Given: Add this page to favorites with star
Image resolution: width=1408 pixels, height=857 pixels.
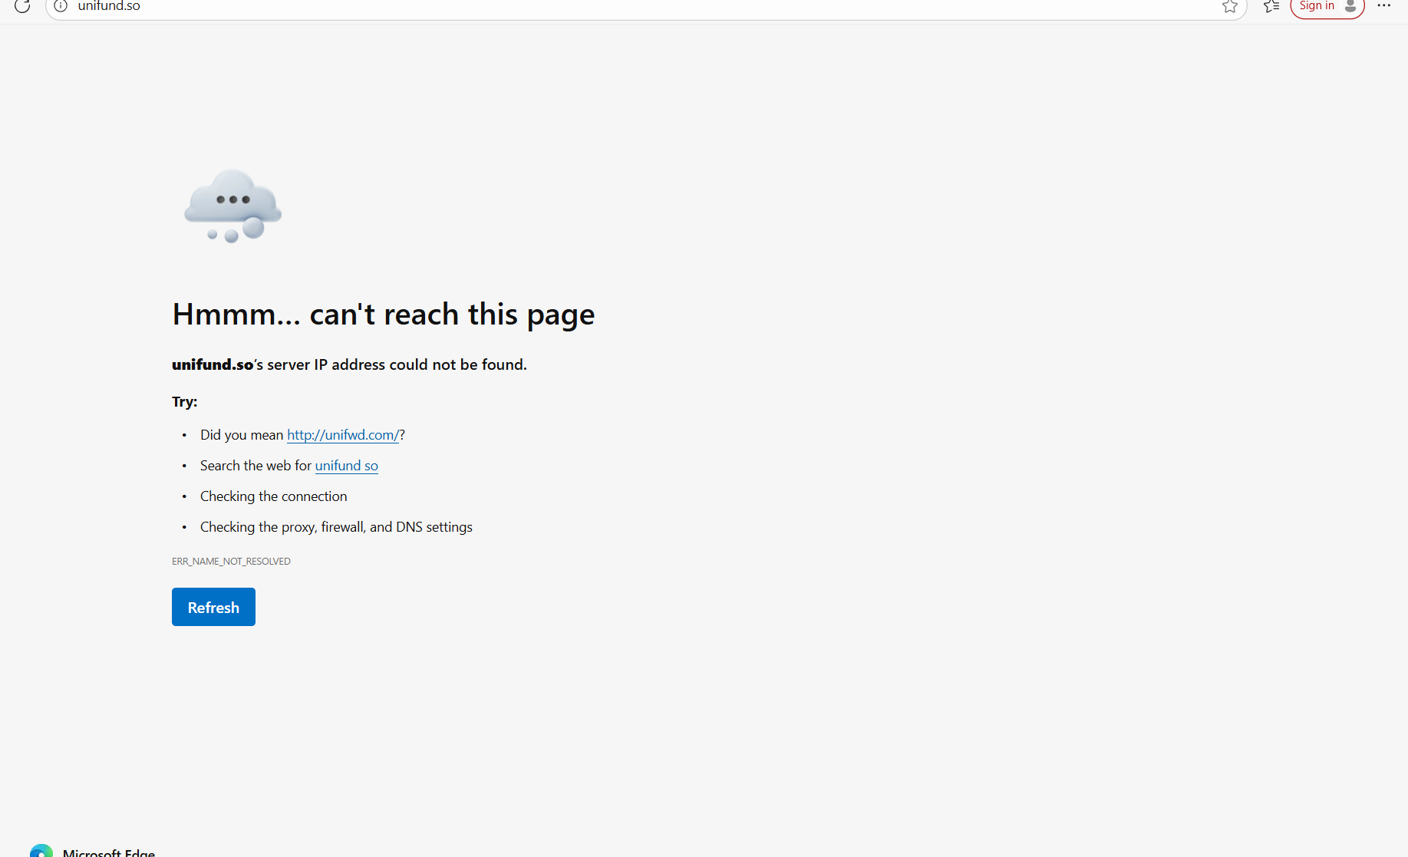Looking at the screenshot, I should pyautogui.click(x=1229, y=6).
